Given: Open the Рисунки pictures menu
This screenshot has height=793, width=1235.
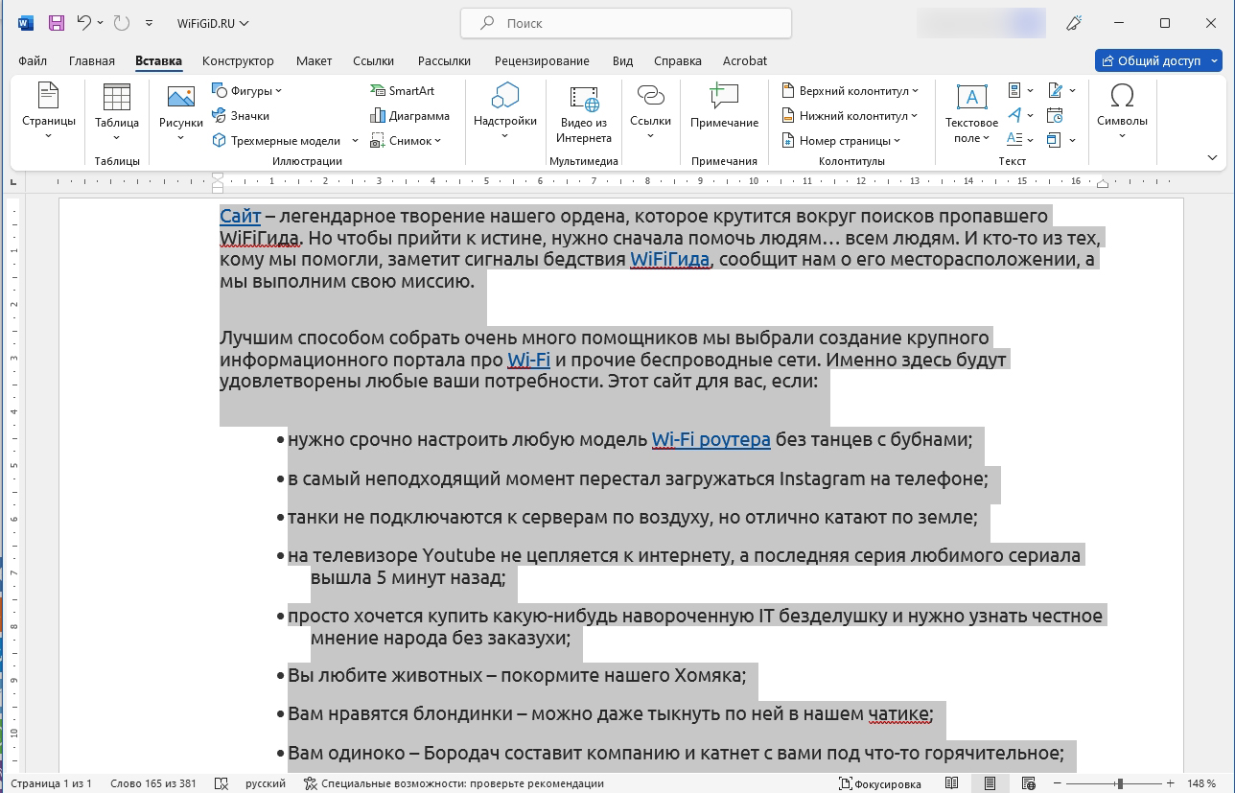Looking at the screenshot, I should point(181,112).
